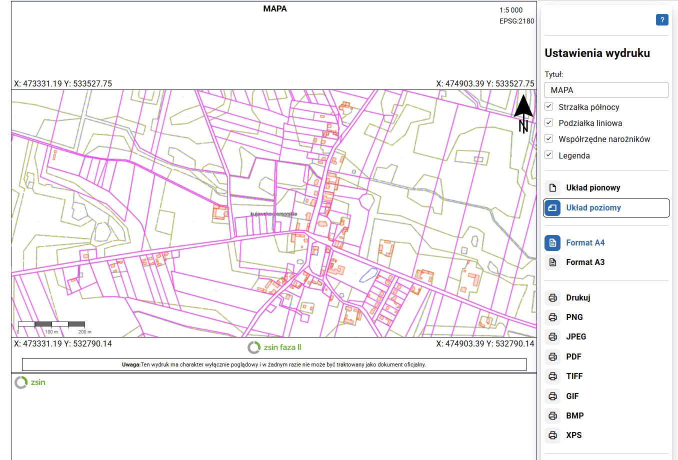Click the blue help question mark icon
678x460 pixels.
click(x=662, y=20)
